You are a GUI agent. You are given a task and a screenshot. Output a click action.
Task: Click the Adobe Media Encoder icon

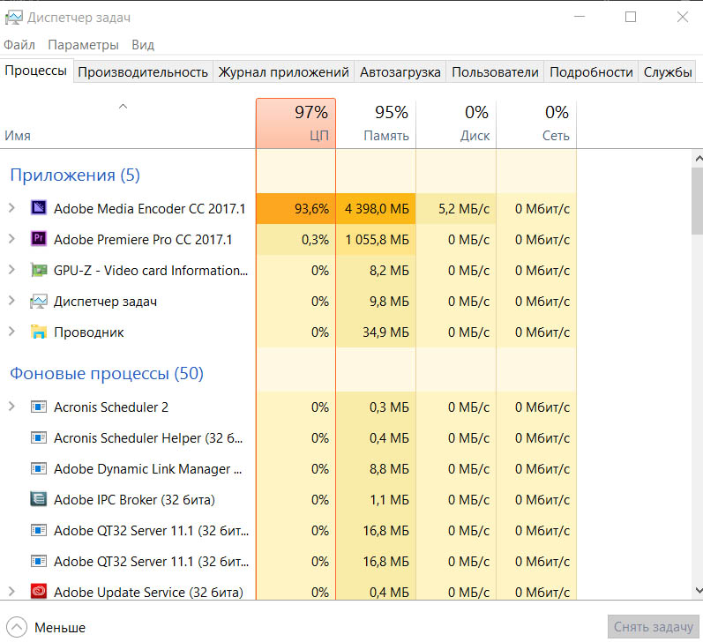coord(39,209)
